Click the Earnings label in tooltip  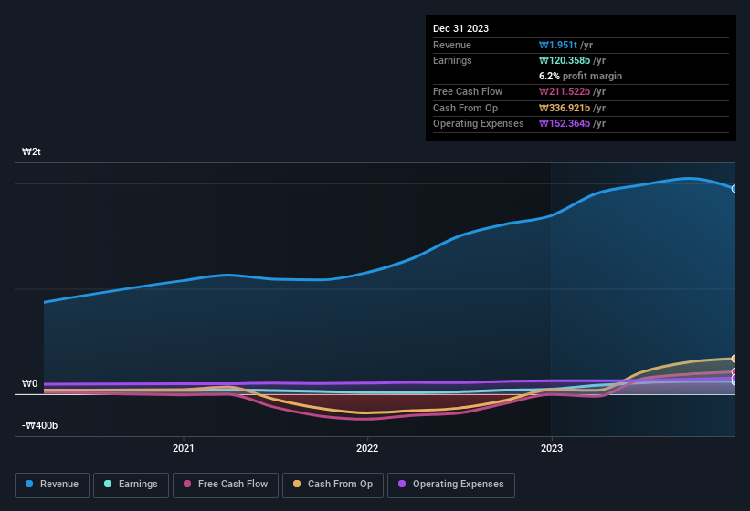(452, 60)
